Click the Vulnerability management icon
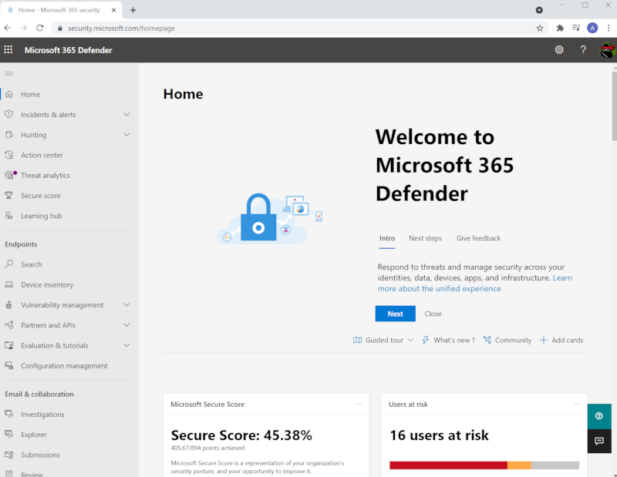The height and width of the screenshot is (477, 617). click(x=8, y=304)
